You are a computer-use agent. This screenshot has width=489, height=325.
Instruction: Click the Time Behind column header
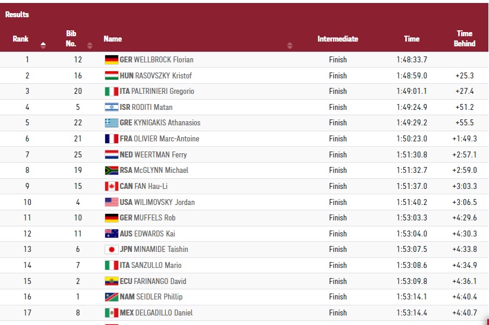tap(465, 39)
